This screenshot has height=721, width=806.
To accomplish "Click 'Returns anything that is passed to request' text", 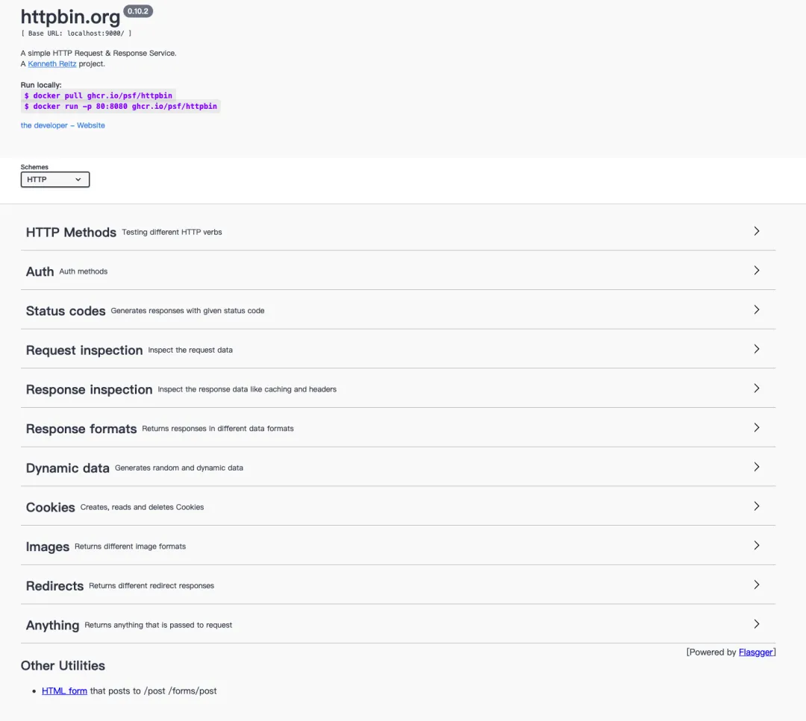I will [158, 625].
